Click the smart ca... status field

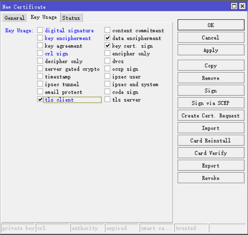click(157, 228)
